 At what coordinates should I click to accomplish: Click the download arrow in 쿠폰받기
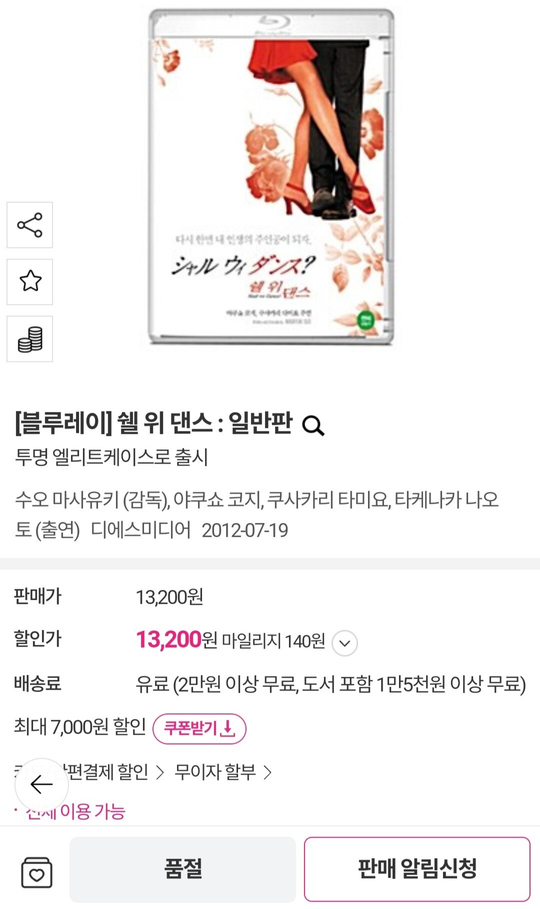click(x=227, y=728)
